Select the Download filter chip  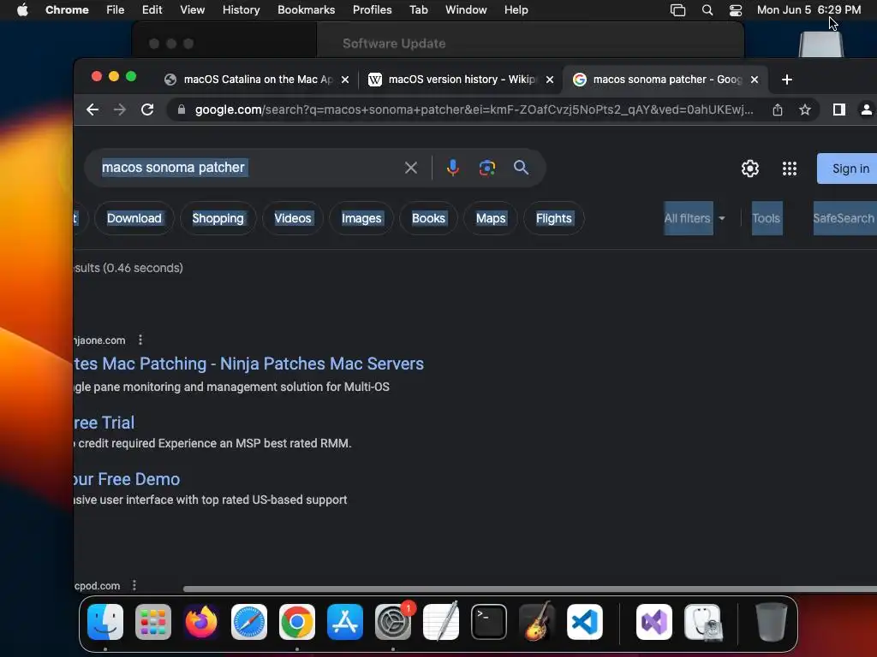click(x=134, y=218)
